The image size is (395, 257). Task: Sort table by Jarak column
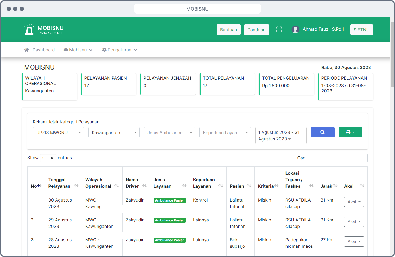[x=329, y=186]
